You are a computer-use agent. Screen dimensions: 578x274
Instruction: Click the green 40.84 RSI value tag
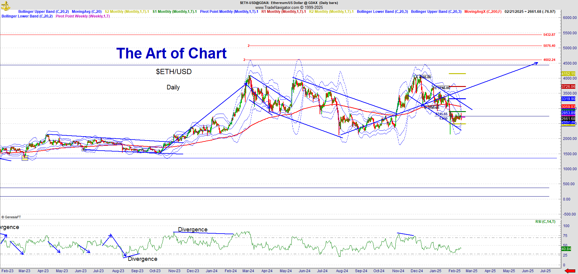(x=566, y=249)
